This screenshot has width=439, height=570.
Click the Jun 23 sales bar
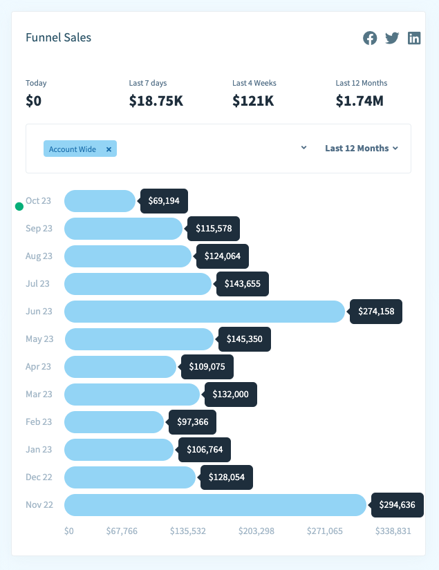tap(204, 312)
